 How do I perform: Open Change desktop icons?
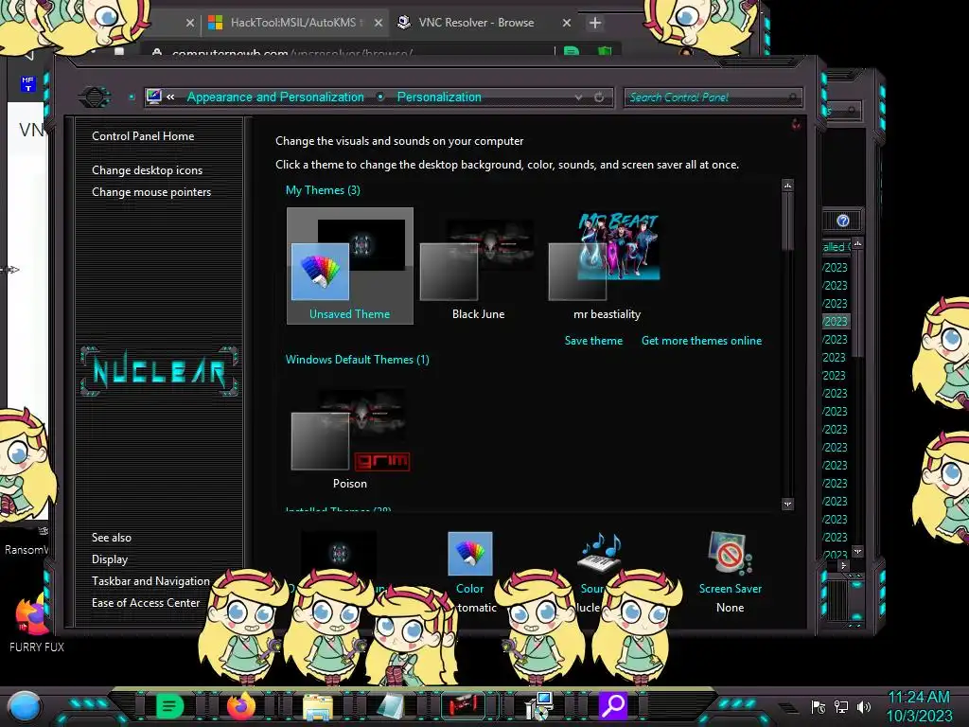(147, 170)
